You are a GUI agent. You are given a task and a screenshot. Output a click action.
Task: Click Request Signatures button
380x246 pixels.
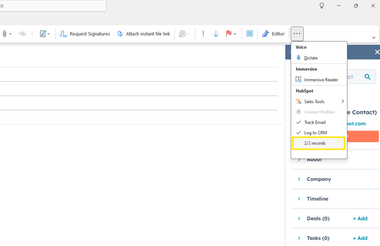(85, 34)
